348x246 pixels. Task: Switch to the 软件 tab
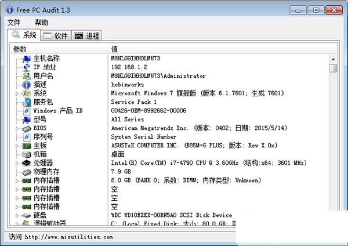point(56,35)
